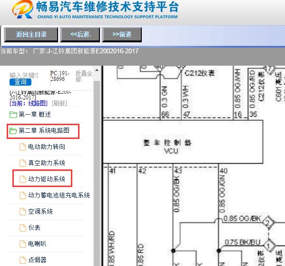Click the 0.3 GN wire label

tap(164, 97)
